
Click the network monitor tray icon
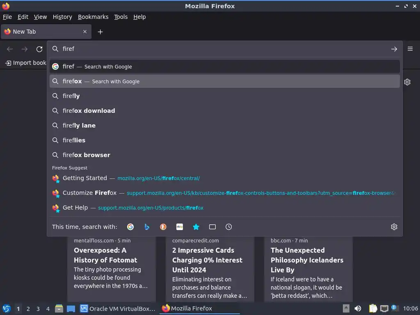click(x=384, y=308)
